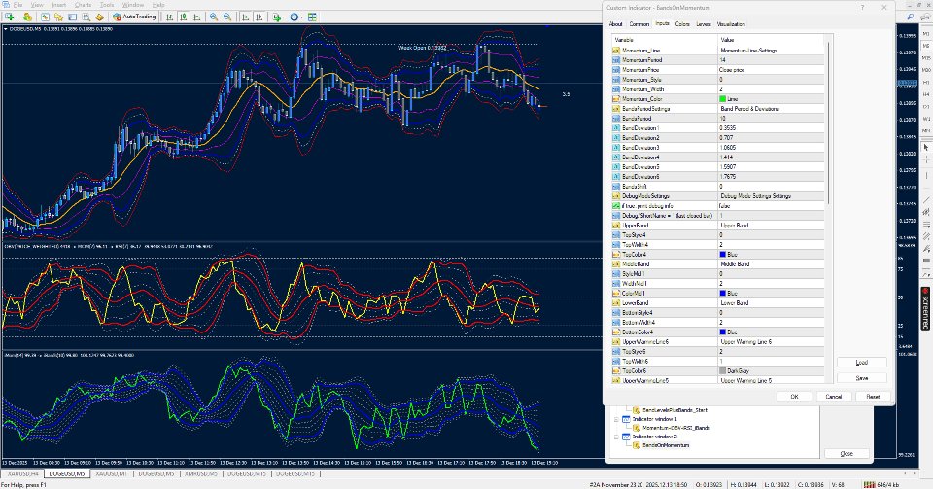Click the DarkGray swatch for TopColor6
Screen dimensions: 933x489
coord(722,371)
